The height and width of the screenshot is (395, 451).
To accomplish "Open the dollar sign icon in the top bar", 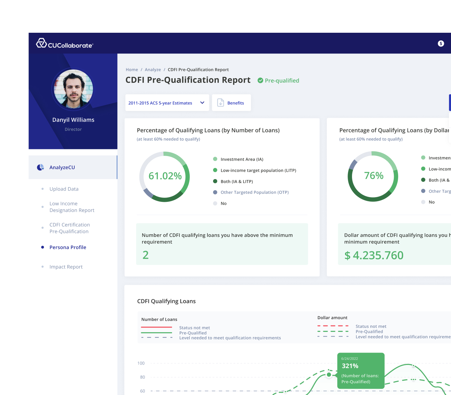I will click(x=441, y=43).
